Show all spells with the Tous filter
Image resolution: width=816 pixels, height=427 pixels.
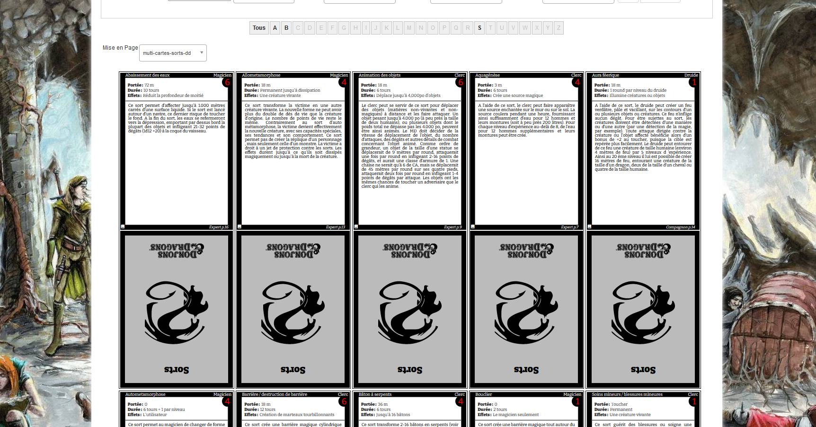(x=259, y=28)
